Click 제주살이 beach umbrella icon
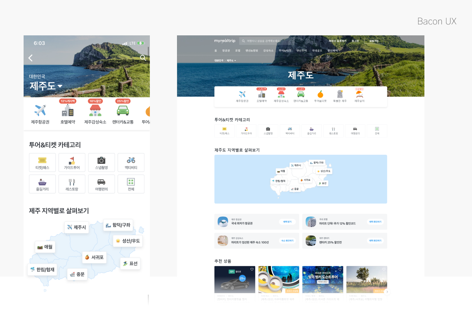Screen dimensions: 472x330 tap(360, 94)
